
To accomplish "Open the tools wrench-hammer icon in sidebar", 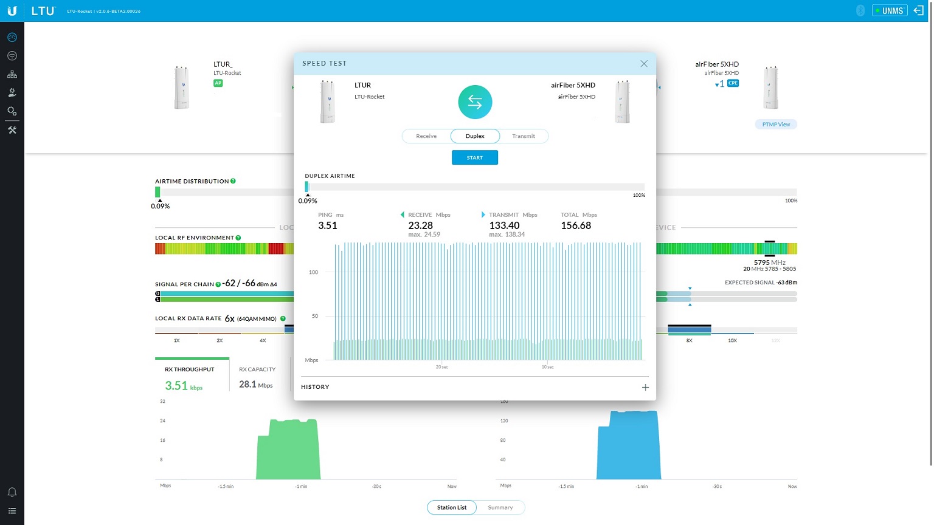I will (12, 130).
